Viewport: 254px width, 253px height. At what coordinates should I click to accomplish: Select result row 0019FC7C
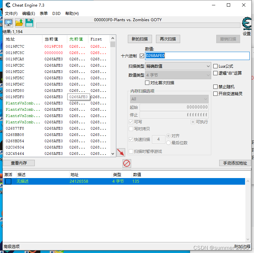(57, 46)
